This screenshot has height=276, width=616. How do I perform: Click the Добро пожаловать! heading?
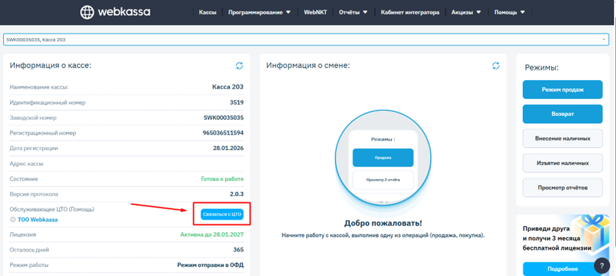383,224
